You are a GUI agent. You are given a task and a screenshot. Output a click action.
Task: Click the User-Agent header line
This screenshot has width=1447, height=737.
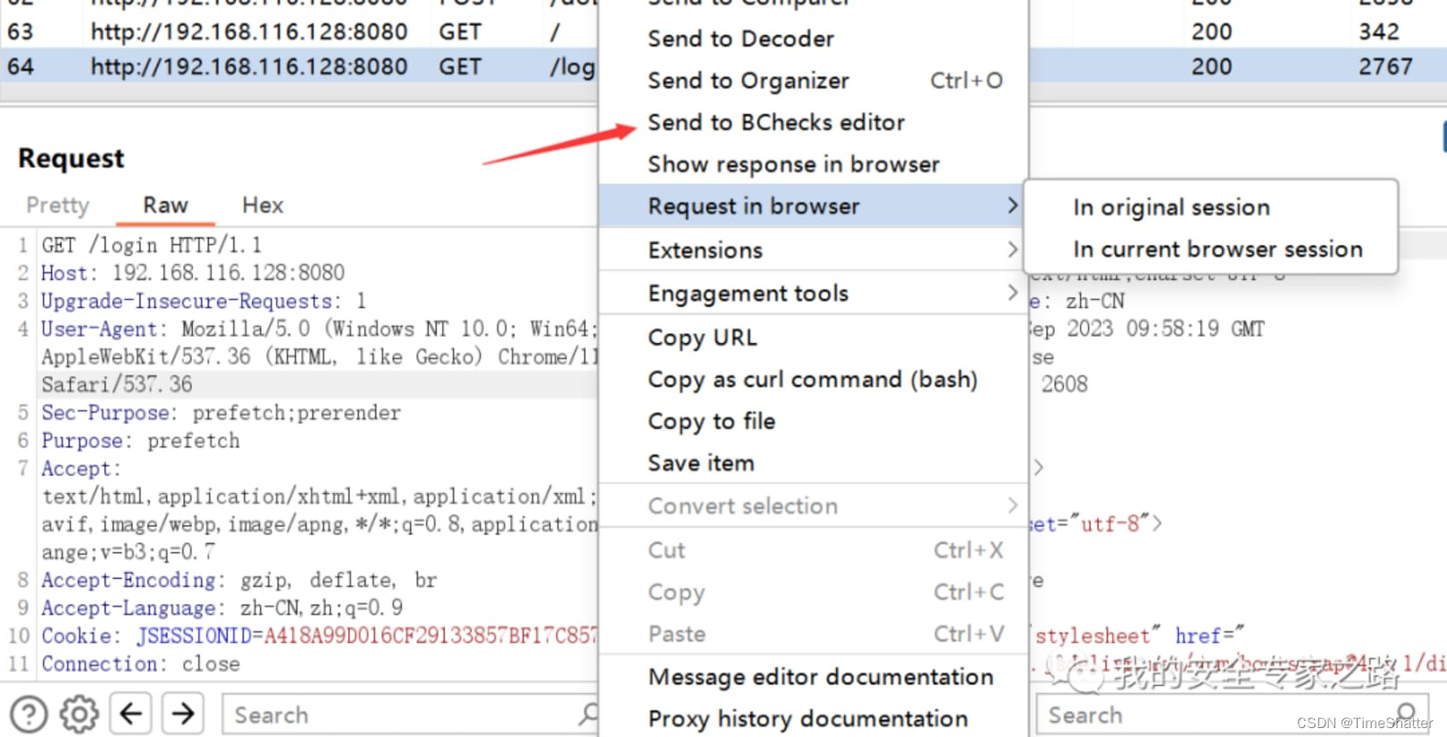318,329
